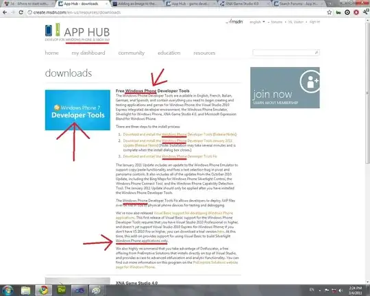
Task: Open Windows Explorer from taskbar
Action: click(x=25, y=290)
